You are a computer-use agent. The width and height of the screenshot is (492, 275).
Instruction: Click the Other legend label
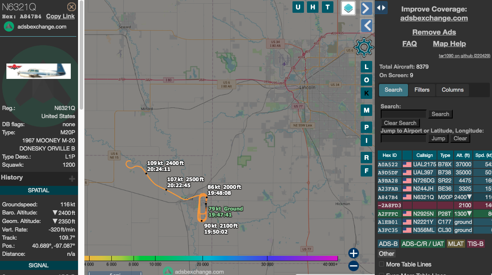[386, 254]
